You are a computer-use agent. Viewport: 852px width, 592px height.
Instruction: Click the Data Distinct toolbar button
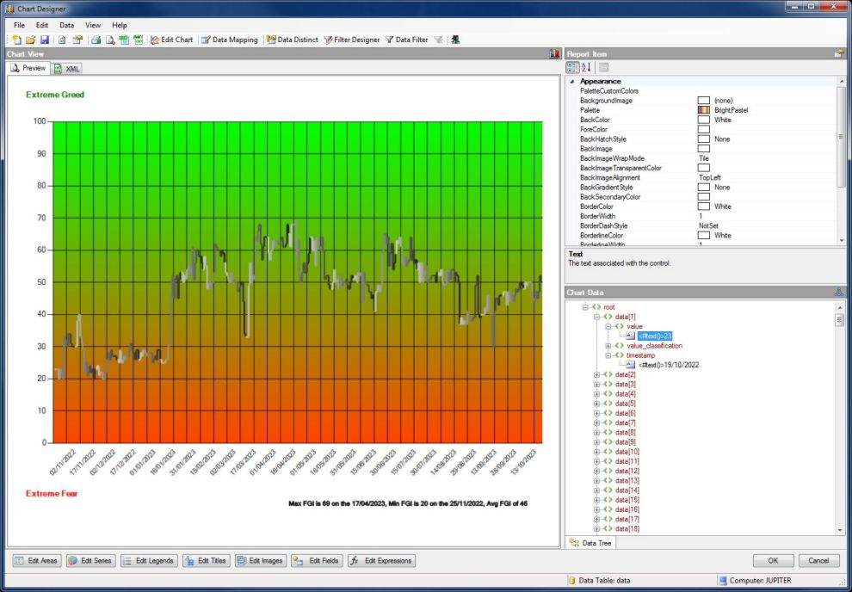pyautogui.click(x=292, y=40)
